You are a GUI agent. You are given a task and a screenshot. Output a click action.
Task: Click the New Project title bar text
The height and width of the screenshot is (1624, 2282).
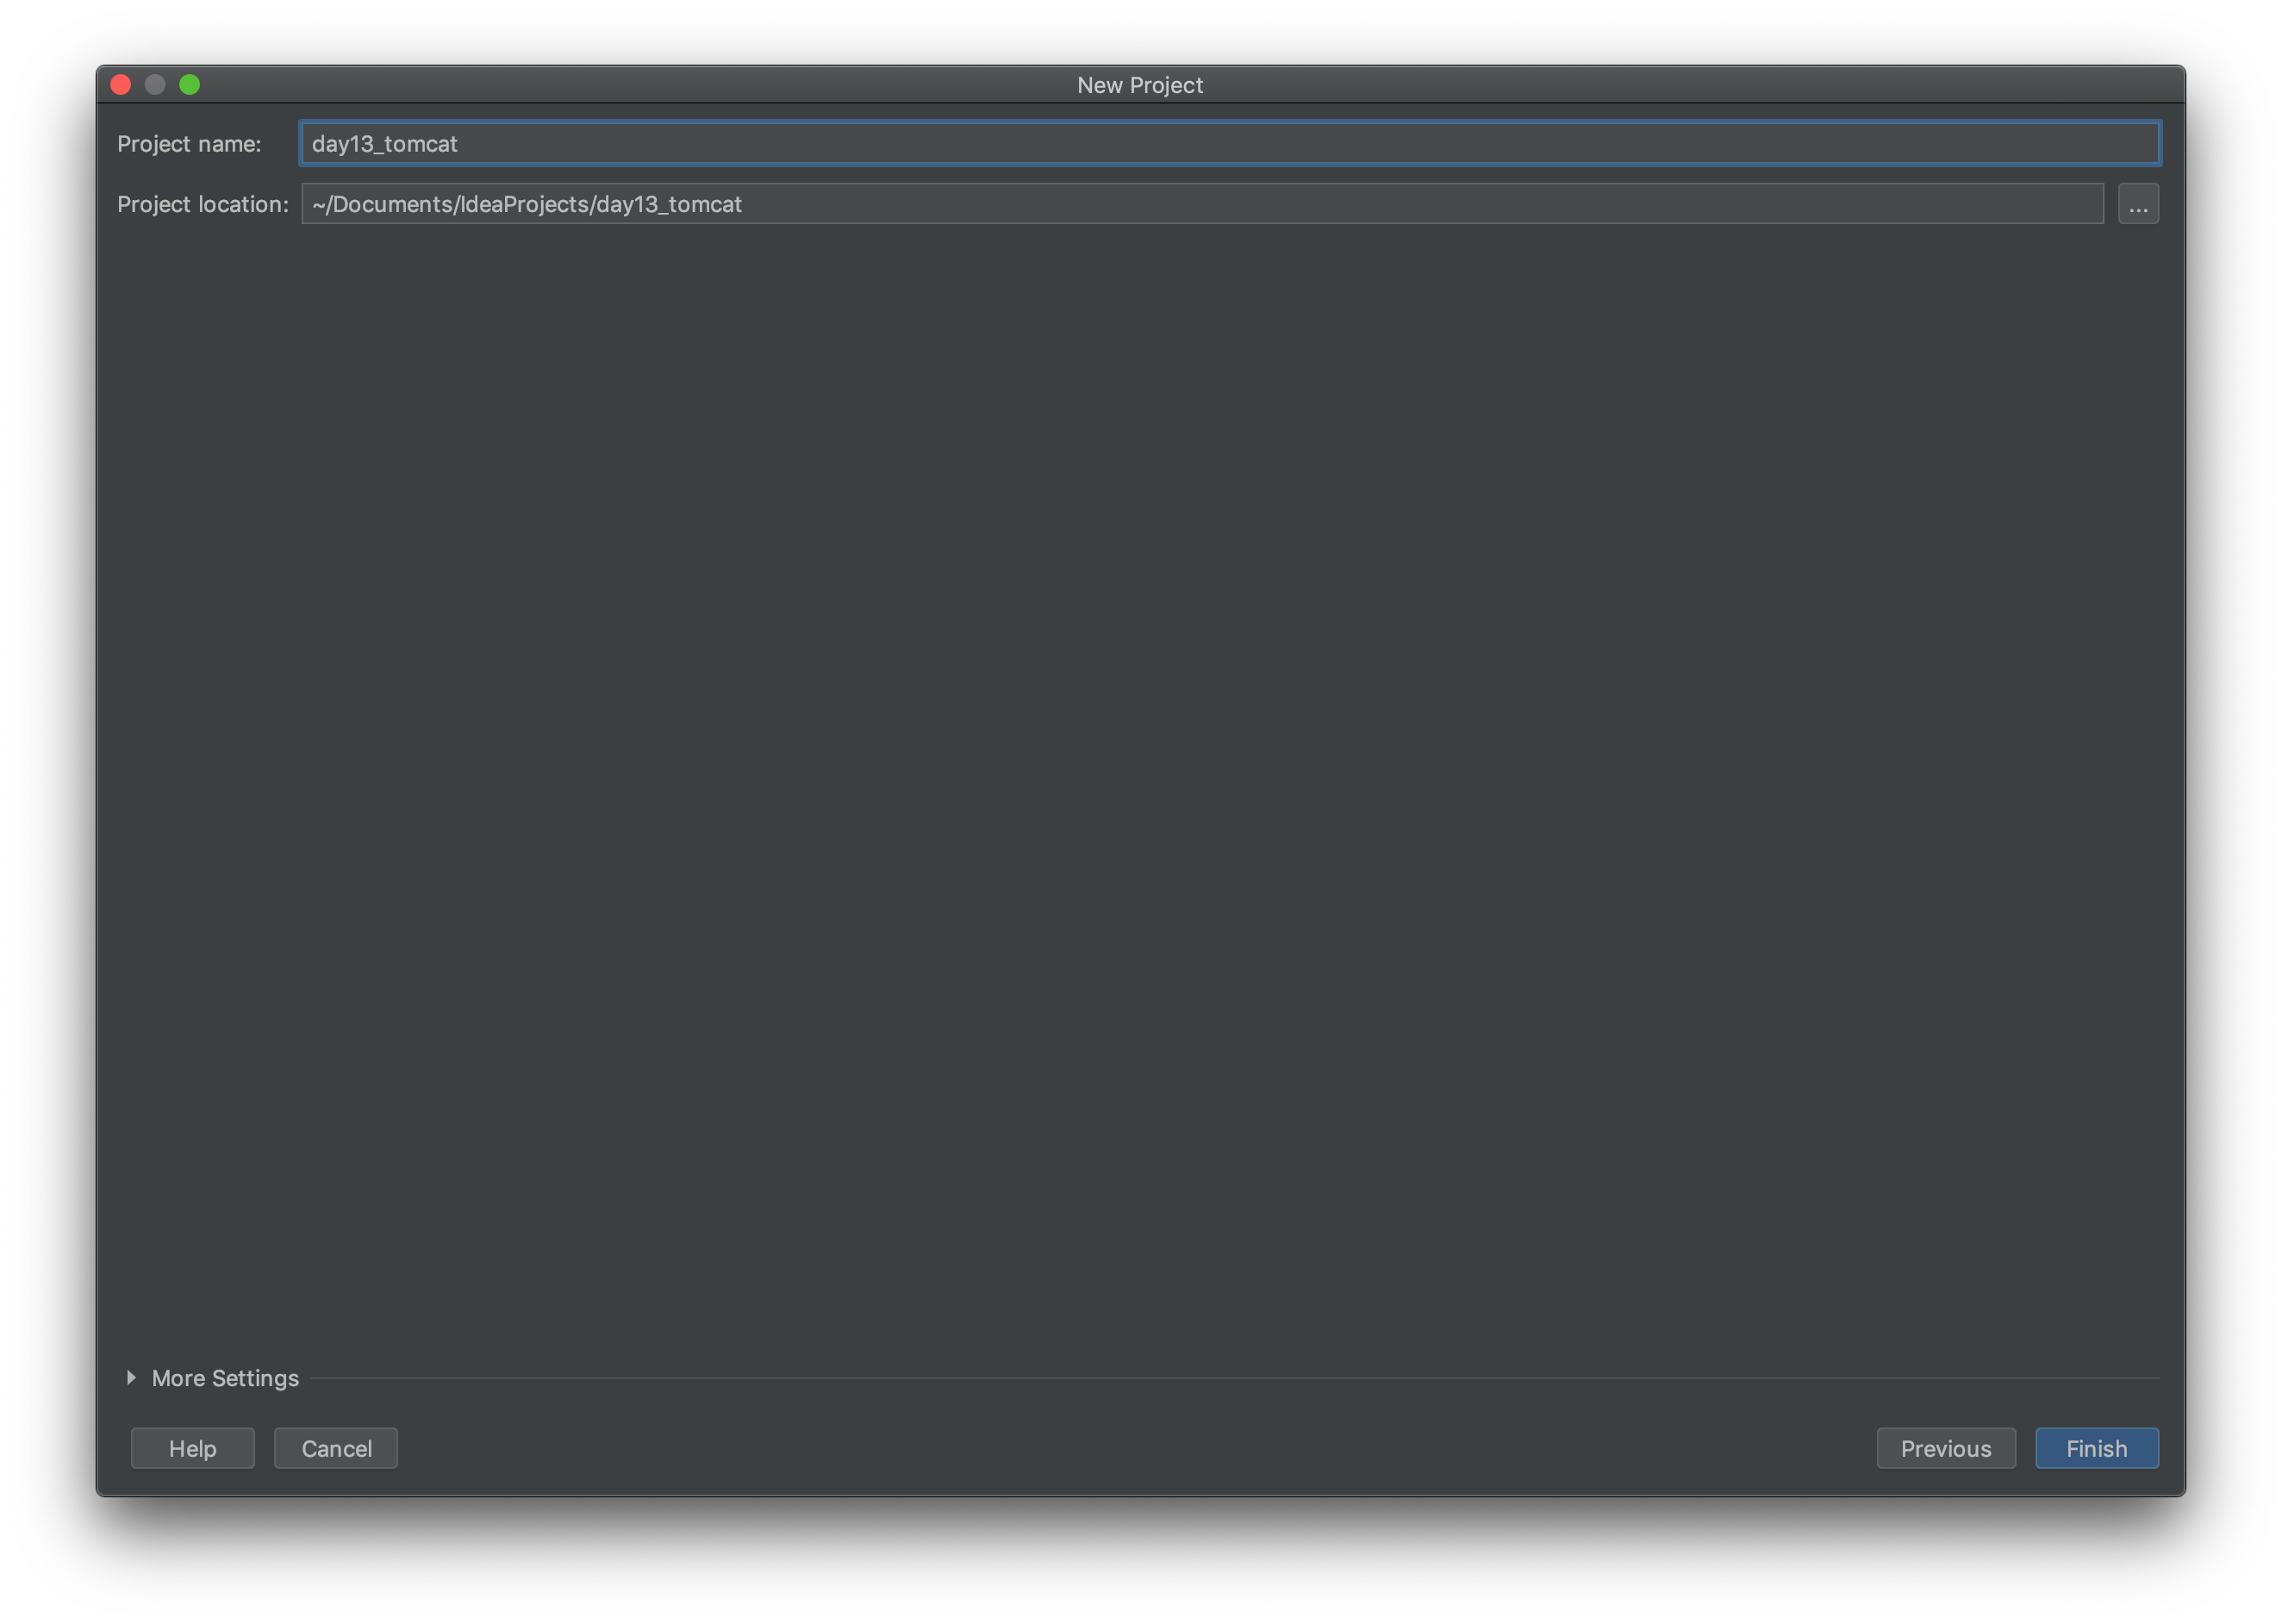[1139, 85]
